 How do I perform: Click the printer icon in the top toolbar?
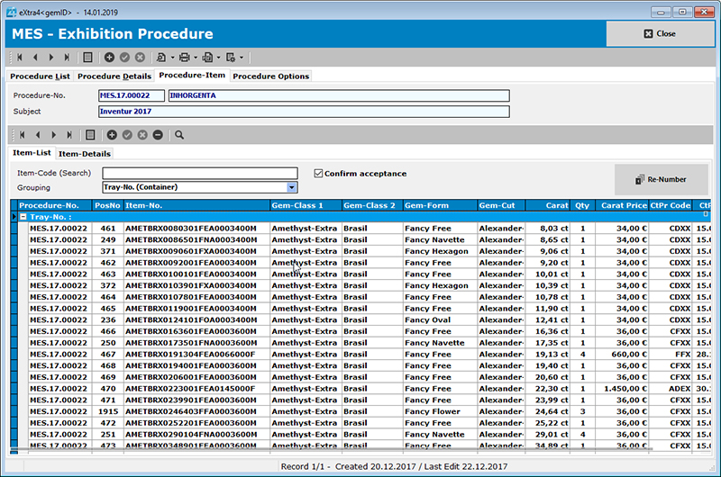click(183, 58)
